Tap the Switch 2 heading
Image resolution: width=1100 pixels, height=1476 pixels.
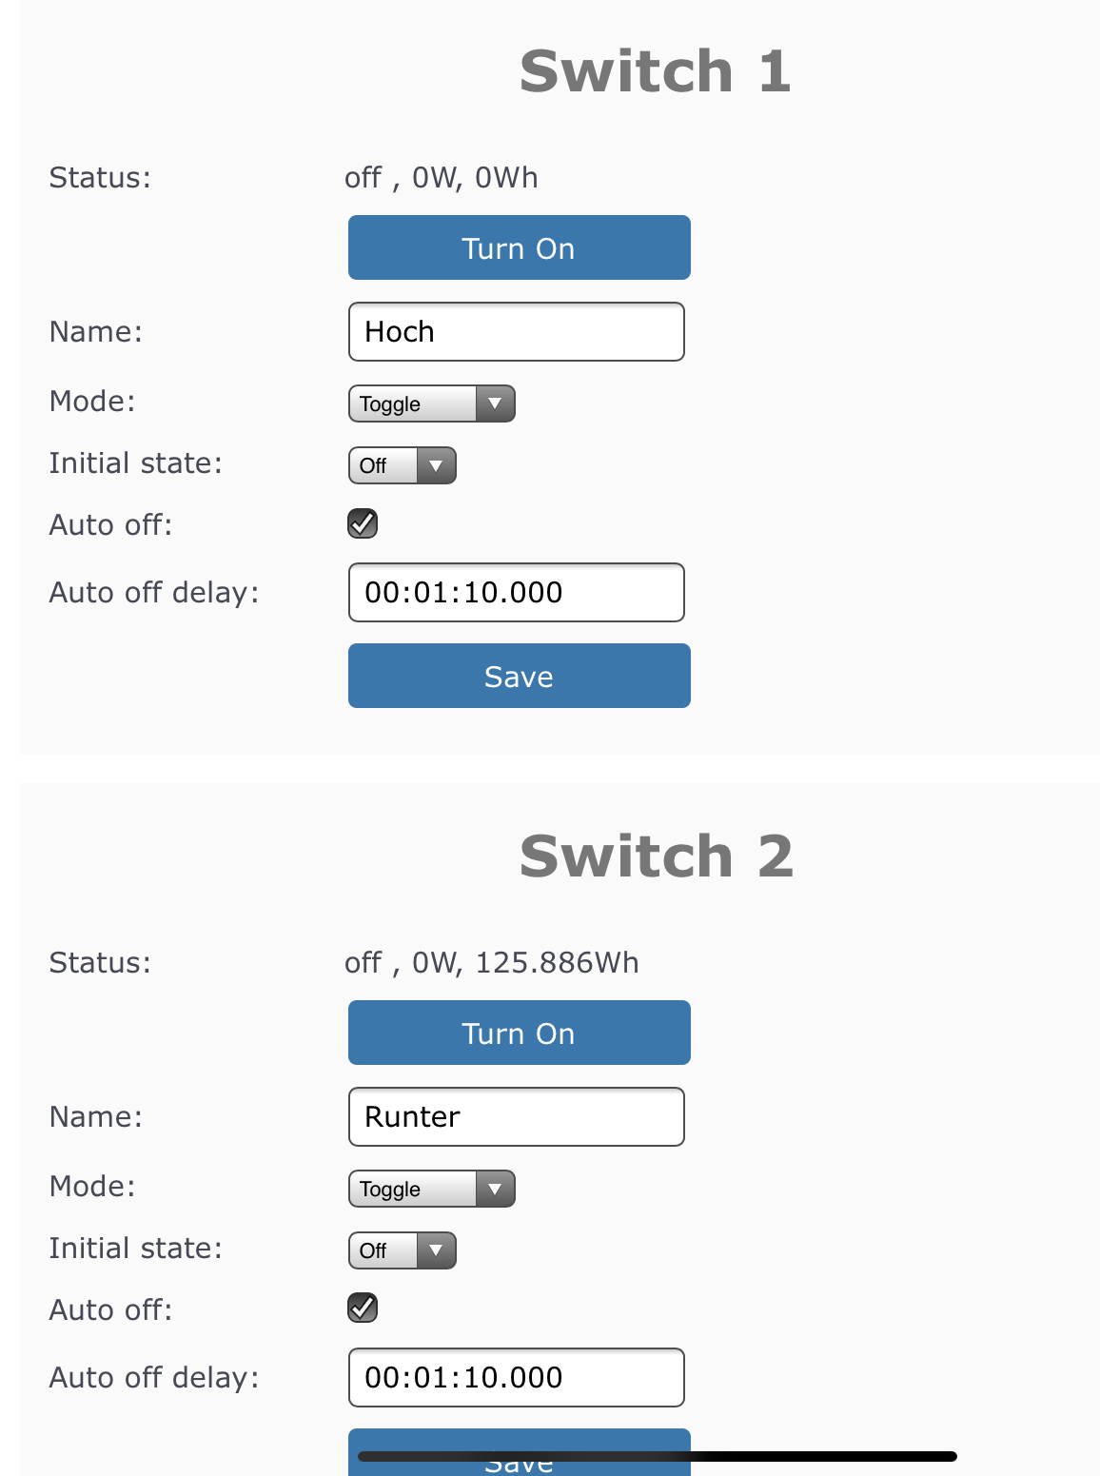[x=656, y=856]
